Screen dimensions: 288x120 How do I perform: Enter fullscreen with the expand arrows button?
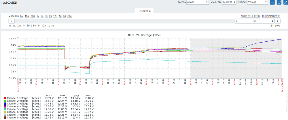pos(285,2)
